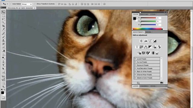Toggle Quick Mask mode in the toolbox
The image size is (193, 108).
tap(3, 97)
